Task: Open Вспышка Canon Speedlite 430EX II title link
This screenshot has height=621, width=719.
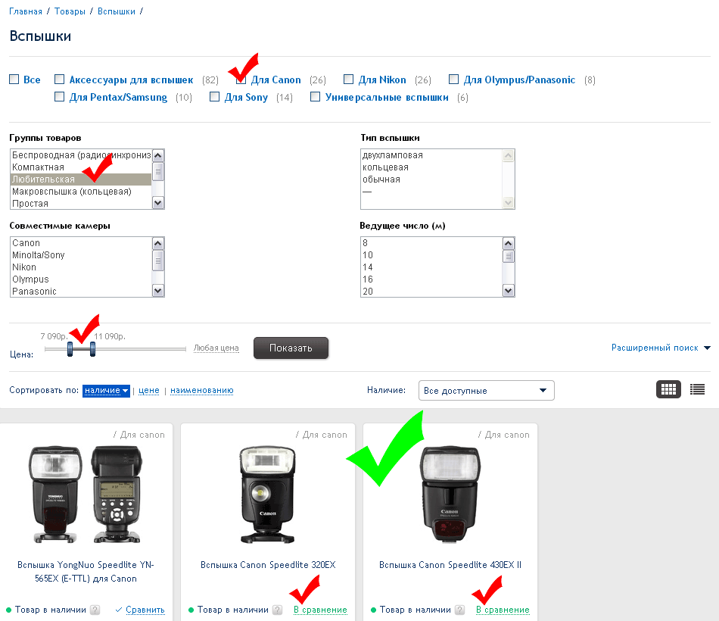Action: click(450, 565)
